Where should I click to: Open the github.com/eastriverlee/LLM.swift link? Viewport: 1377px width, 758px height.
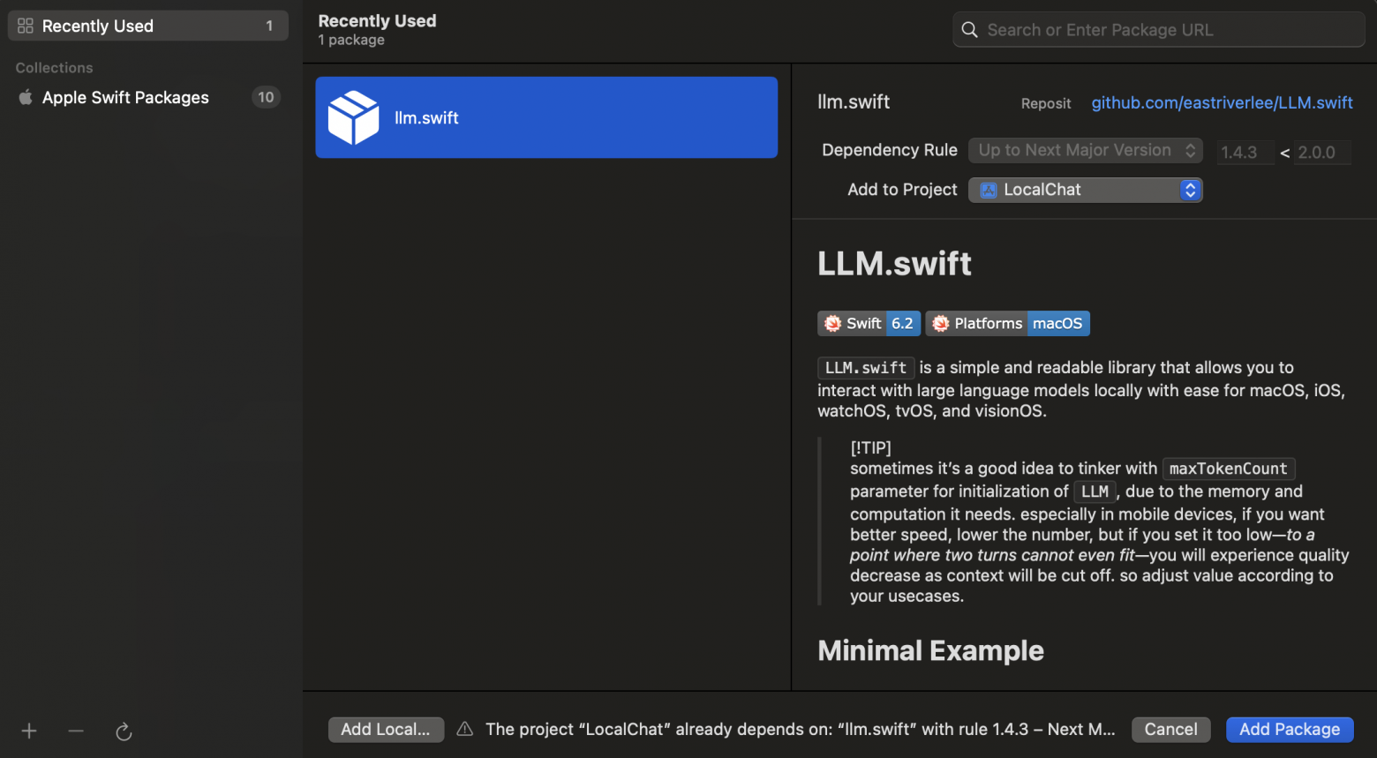[1222, 102]
